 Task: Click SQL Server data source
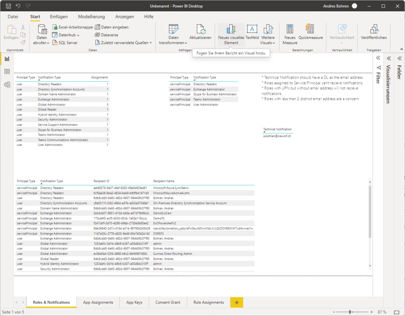click(x=65, y=43)
